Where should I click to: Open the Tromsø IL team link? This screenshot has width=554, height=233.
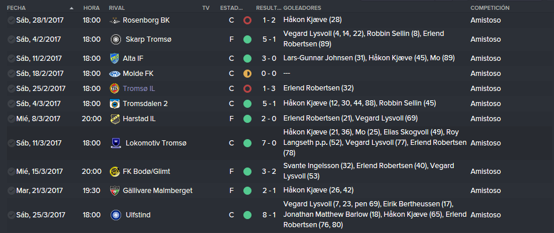point(137,89)
